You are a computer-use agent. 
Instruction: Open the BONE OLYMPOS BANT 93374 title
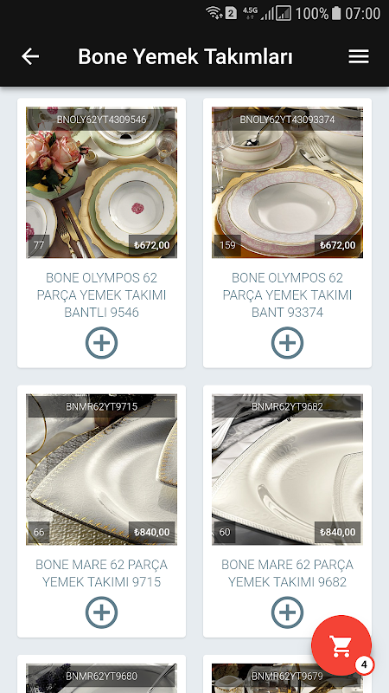click(x=287, y=295)
